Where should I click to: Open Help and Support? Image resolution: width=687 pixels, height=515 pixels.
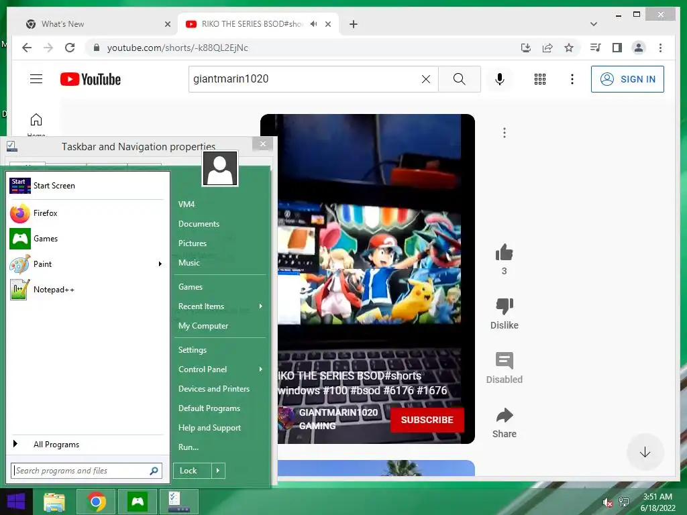tap(209, 428)
